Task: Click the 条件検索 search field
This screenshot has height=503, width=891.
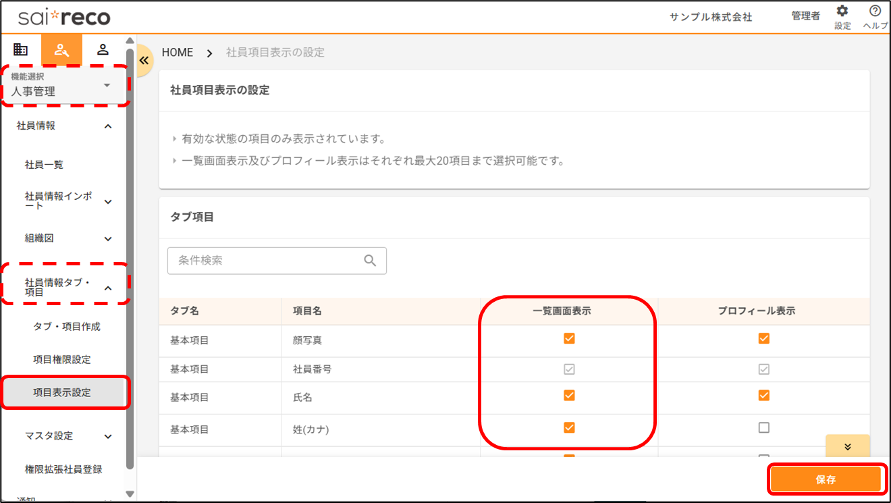Action: [267, 261]
